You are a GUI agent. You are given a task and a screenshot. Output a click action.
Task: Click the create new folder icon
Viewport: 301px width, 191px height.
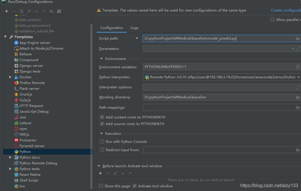[52, 11]
